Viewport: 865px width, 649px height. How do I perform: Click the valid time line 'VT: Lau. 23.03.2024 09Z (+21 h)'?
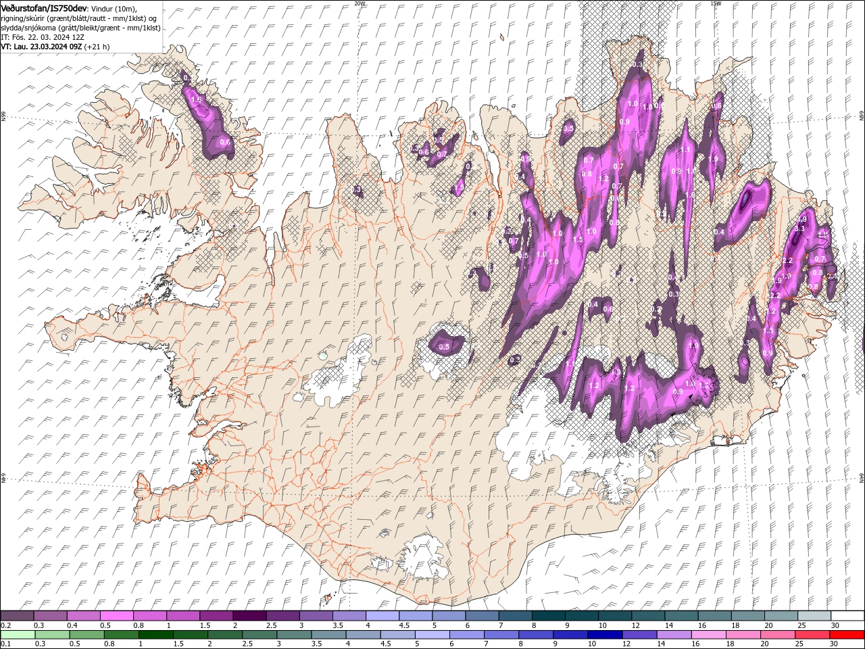(x=55, y=47)
